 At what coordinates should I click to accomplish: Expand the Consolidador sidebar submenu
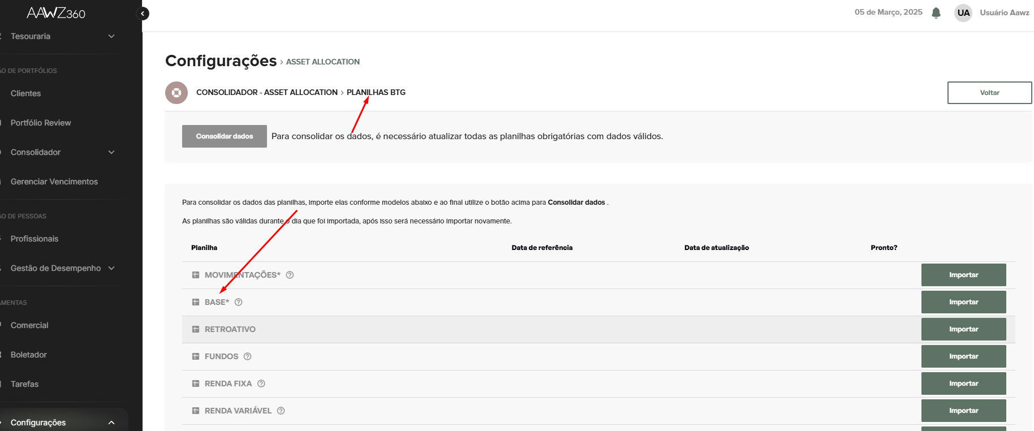point(111,152)
